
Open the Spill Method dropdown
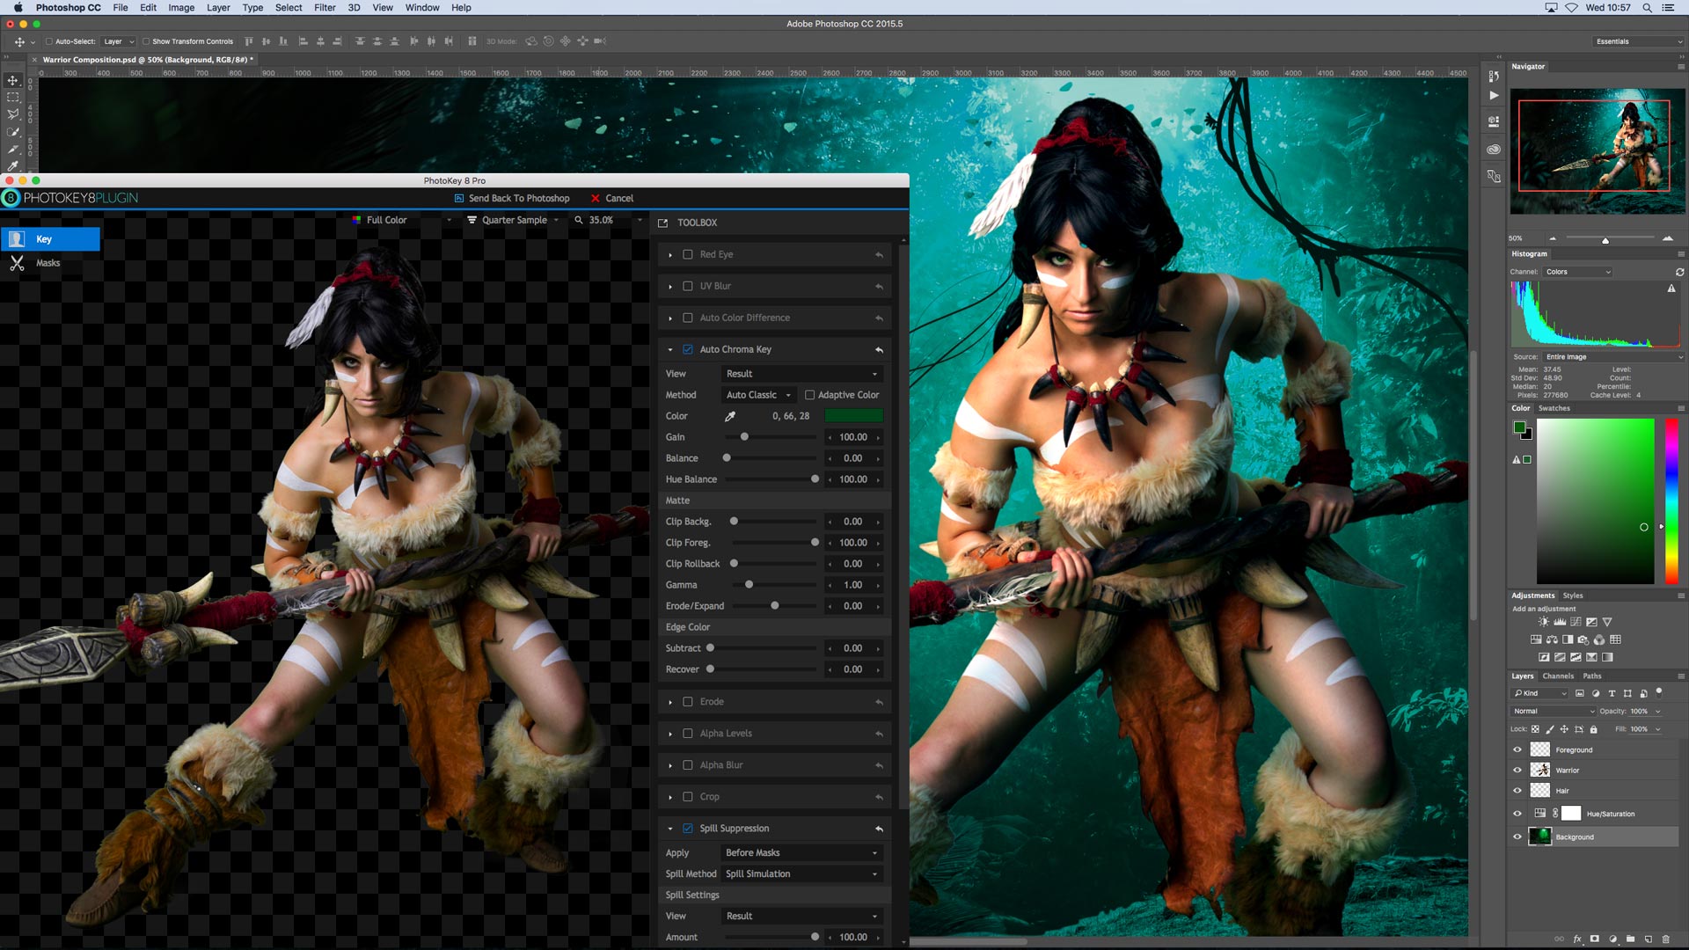click(801, 874)
